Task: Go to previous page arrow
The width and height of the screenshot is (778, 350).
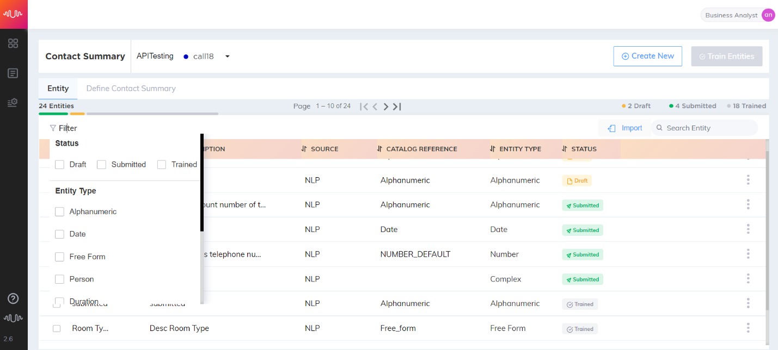Action: [x=375, y=107]
